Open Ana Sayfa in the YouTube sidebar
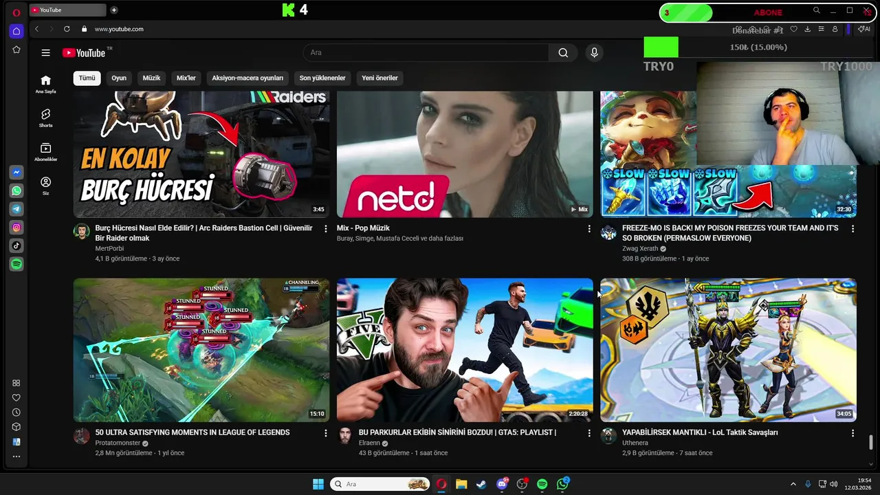The image size is (880, 495). pyautogui.click(x=45, y=84)
